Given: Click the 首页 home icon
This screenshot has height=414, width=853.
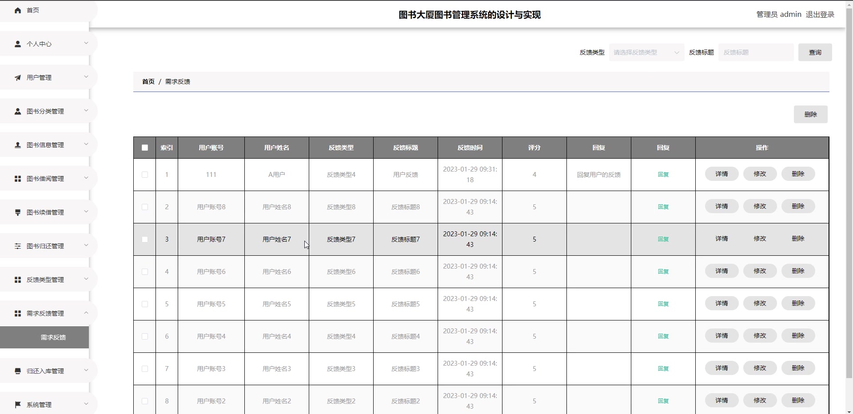Looking at the screenshot, I should (x=18, y=10).
